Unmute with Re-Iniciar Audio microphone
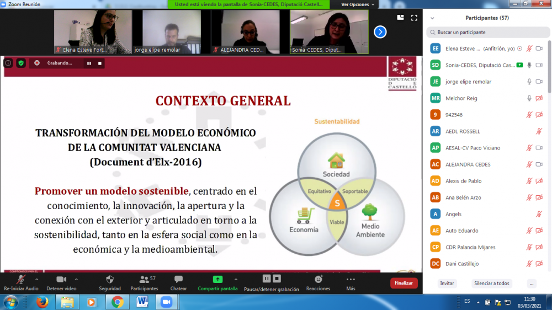The image size is (552, 310). click(x=21, y=280)
